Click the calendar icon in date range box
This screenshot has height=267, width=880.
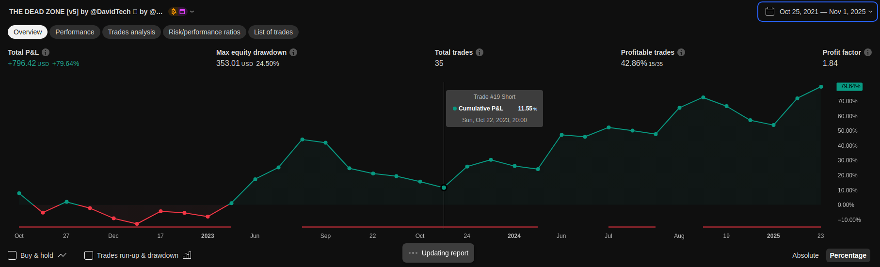770,12
